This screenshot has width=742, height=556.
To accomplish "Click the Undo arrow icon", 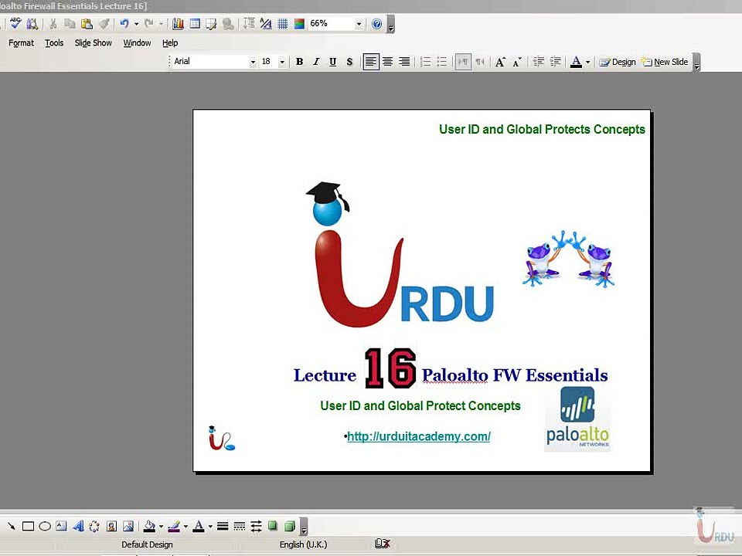I will 124,23.
